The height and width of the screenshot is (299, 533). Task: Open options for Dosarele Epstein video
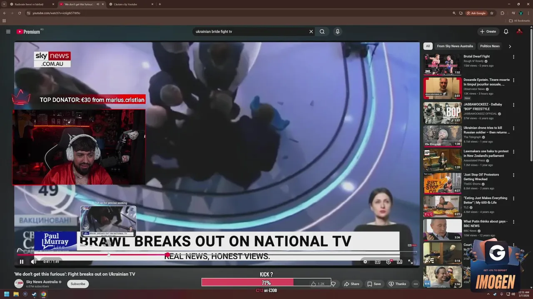click(513, 80)
